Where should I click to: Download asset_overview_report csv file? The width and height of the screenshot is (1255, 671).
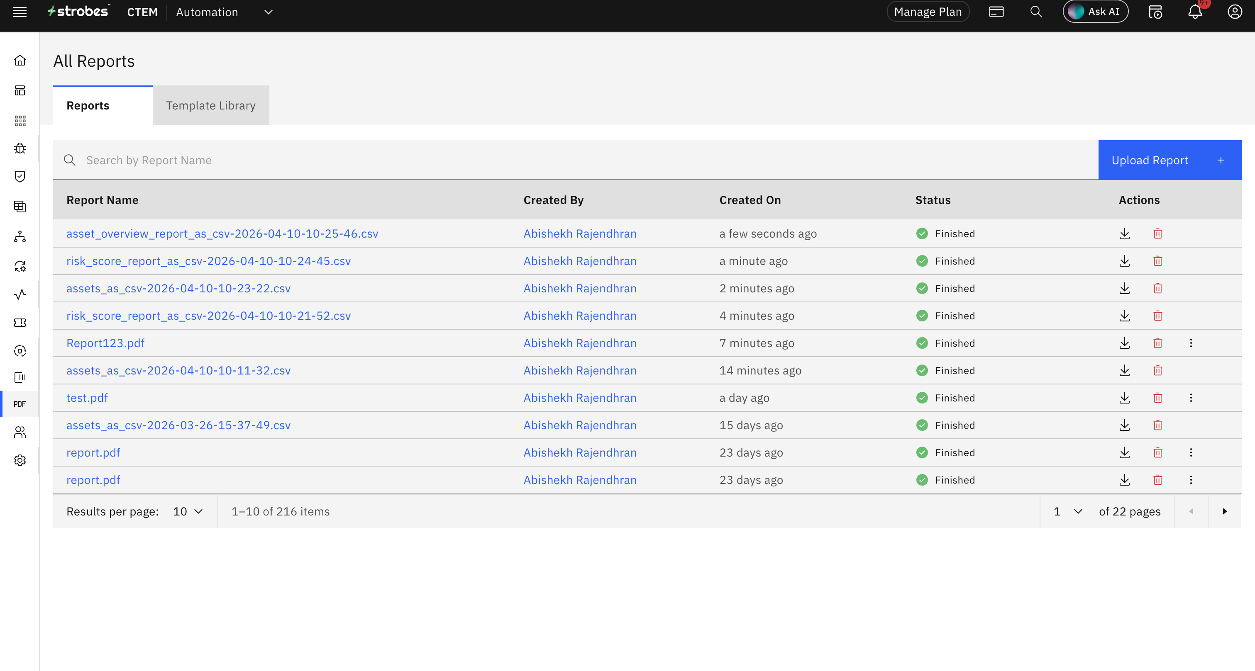(x=1124, y=234)
